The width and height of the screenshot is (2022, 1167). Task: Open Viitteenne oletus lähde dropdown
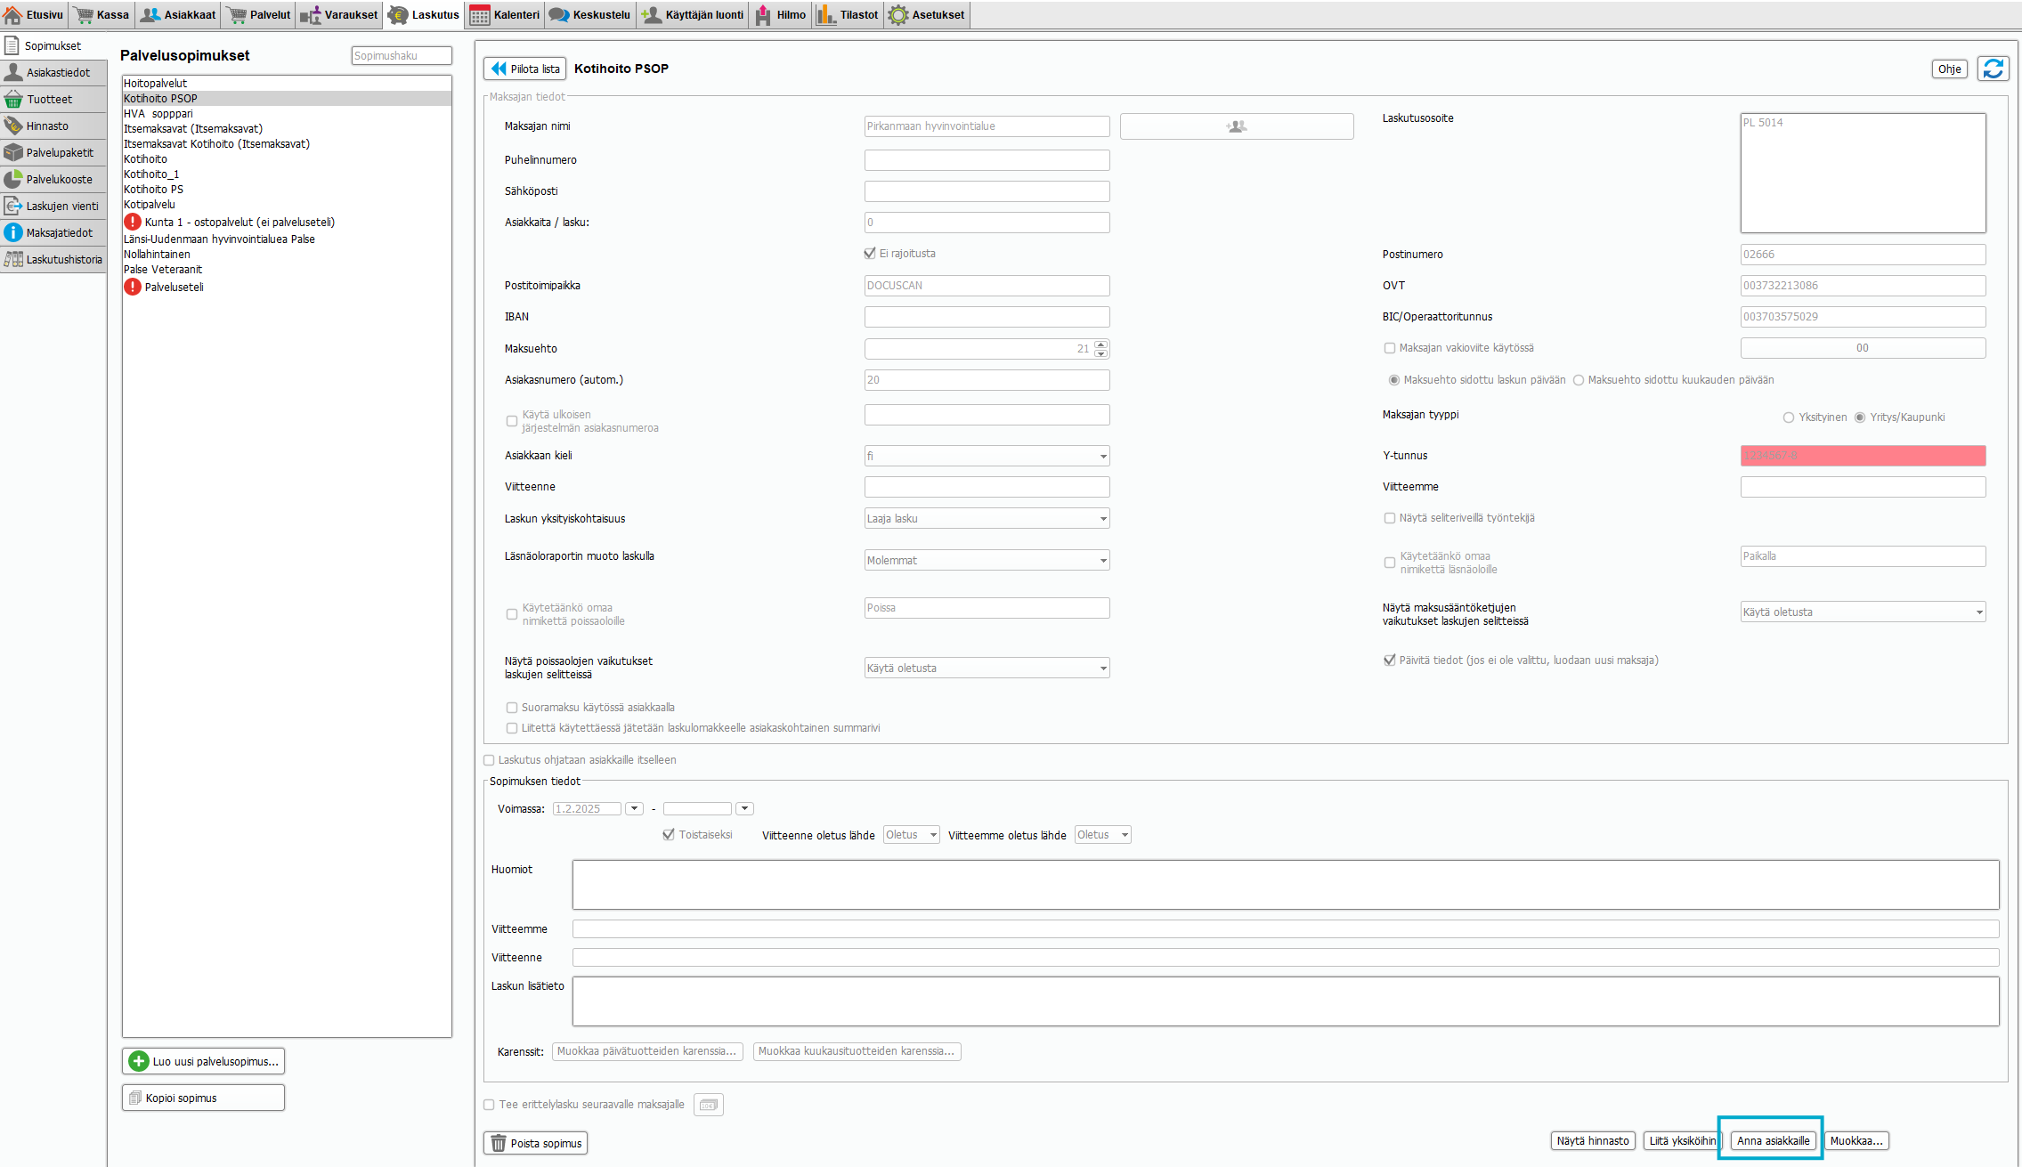[x=911, y=835]
